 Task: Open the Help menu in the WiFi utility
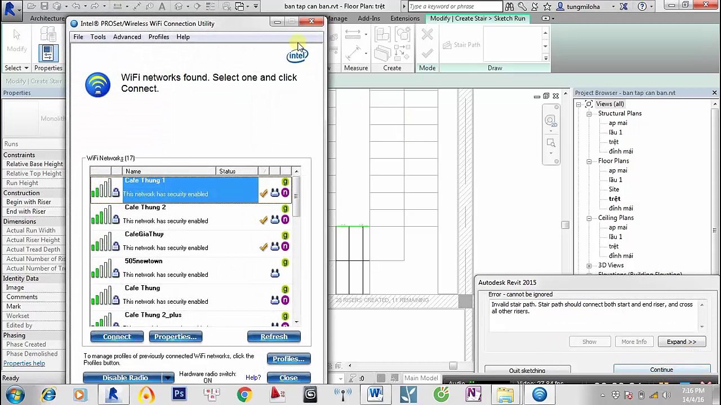[x=183, y=37]
